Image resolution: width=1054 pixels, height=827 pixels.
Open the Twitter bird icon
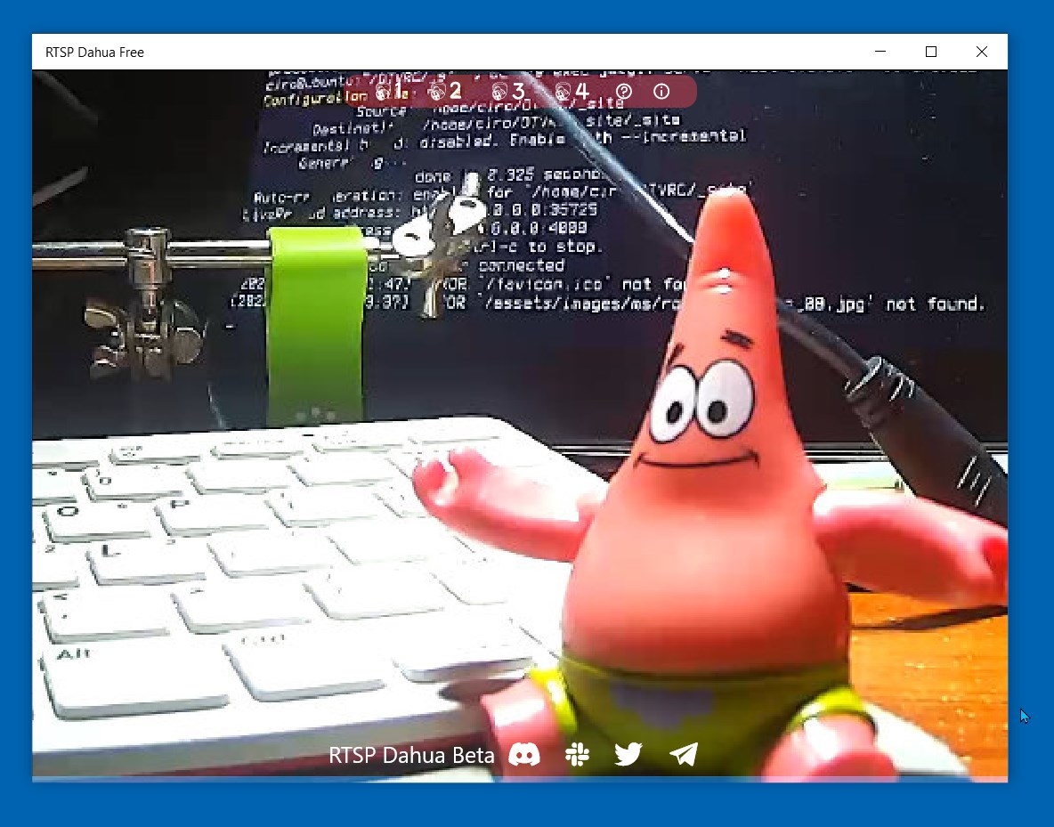628,754
